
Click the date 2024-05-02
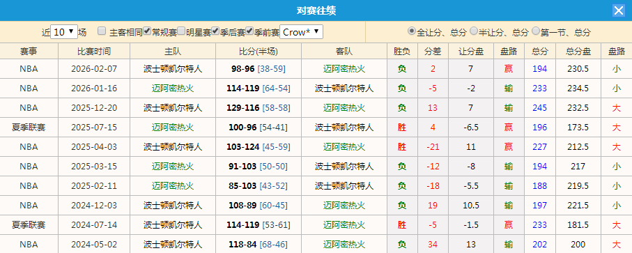tap(94, 245)
